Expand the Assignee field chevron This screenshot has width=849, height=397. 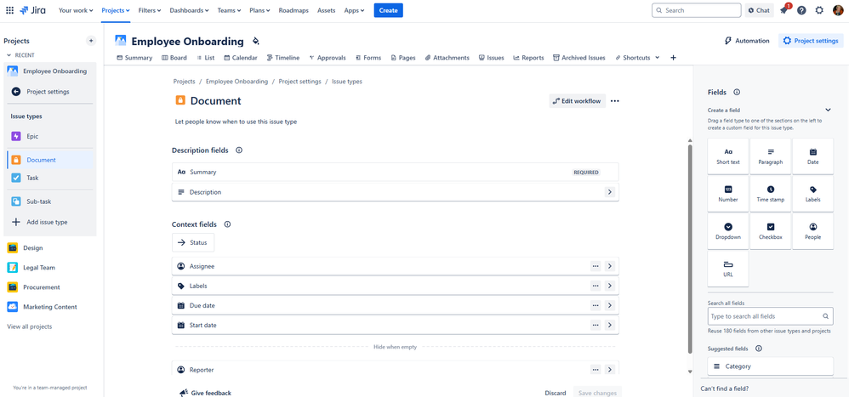tap(610, 266)
